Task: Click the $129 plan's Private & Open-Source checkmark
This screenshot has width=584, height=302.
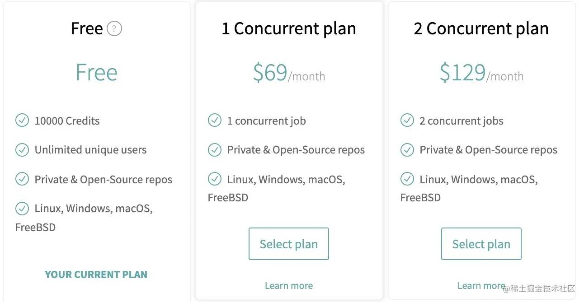Action: click(x=407, y=150)
